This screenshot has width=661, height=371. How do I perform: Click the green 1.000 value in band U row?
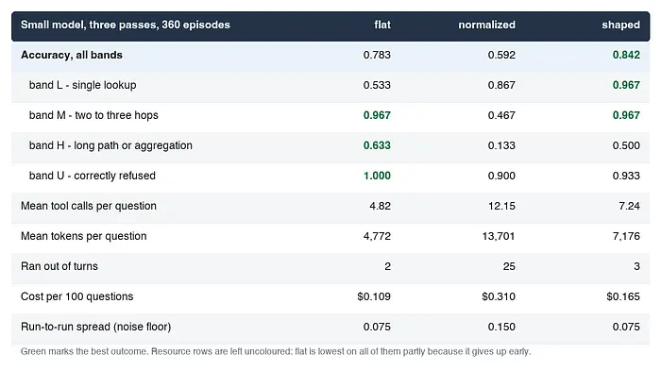click(x=377, y=176)
